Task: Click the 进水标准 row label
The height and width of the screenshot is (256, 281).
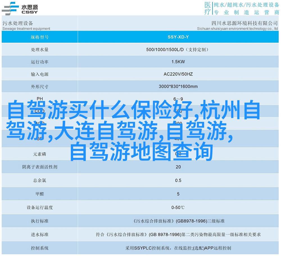Action: coord(40,235)
